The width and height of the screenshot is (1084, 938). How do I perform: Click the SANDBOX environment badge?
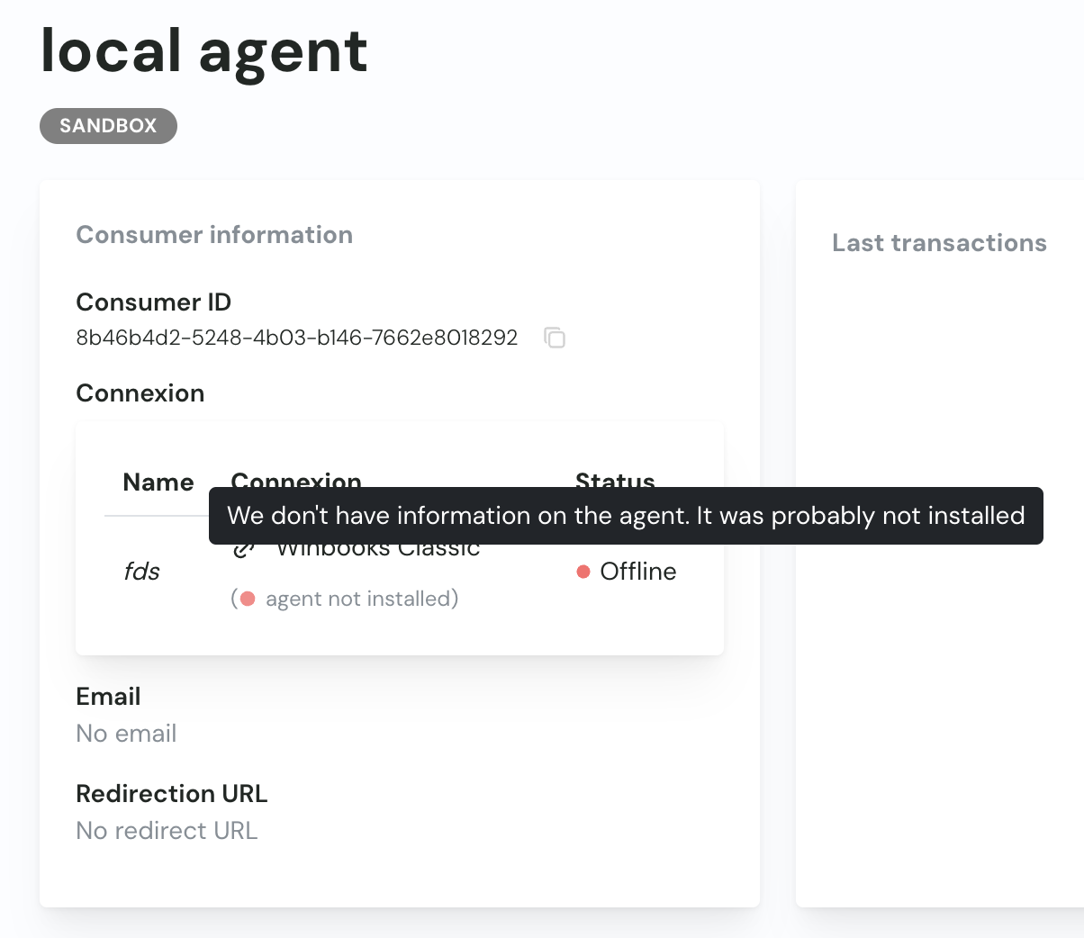(x=108, y=126)
